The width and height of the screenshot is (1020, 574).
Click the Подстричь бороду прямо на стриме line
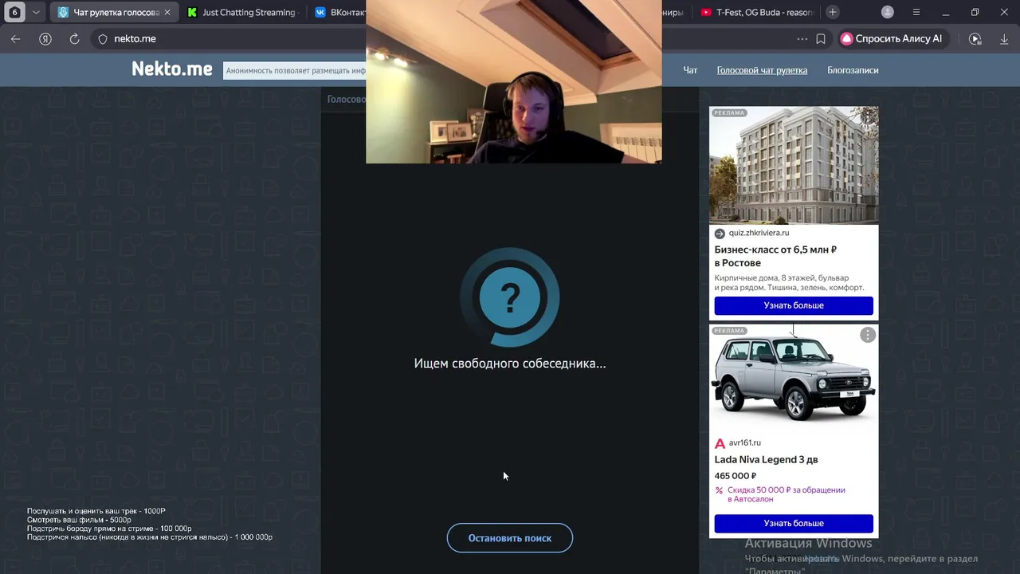click(x=109, y=529)
